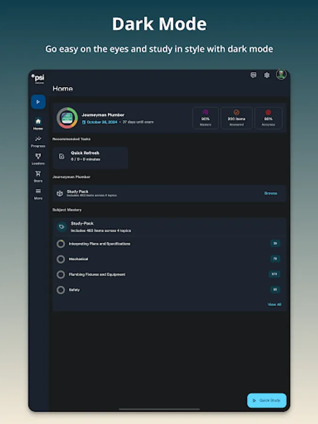Open the Home sidebar item
This screenshot has width=318, height=424.
click(38, 124)
